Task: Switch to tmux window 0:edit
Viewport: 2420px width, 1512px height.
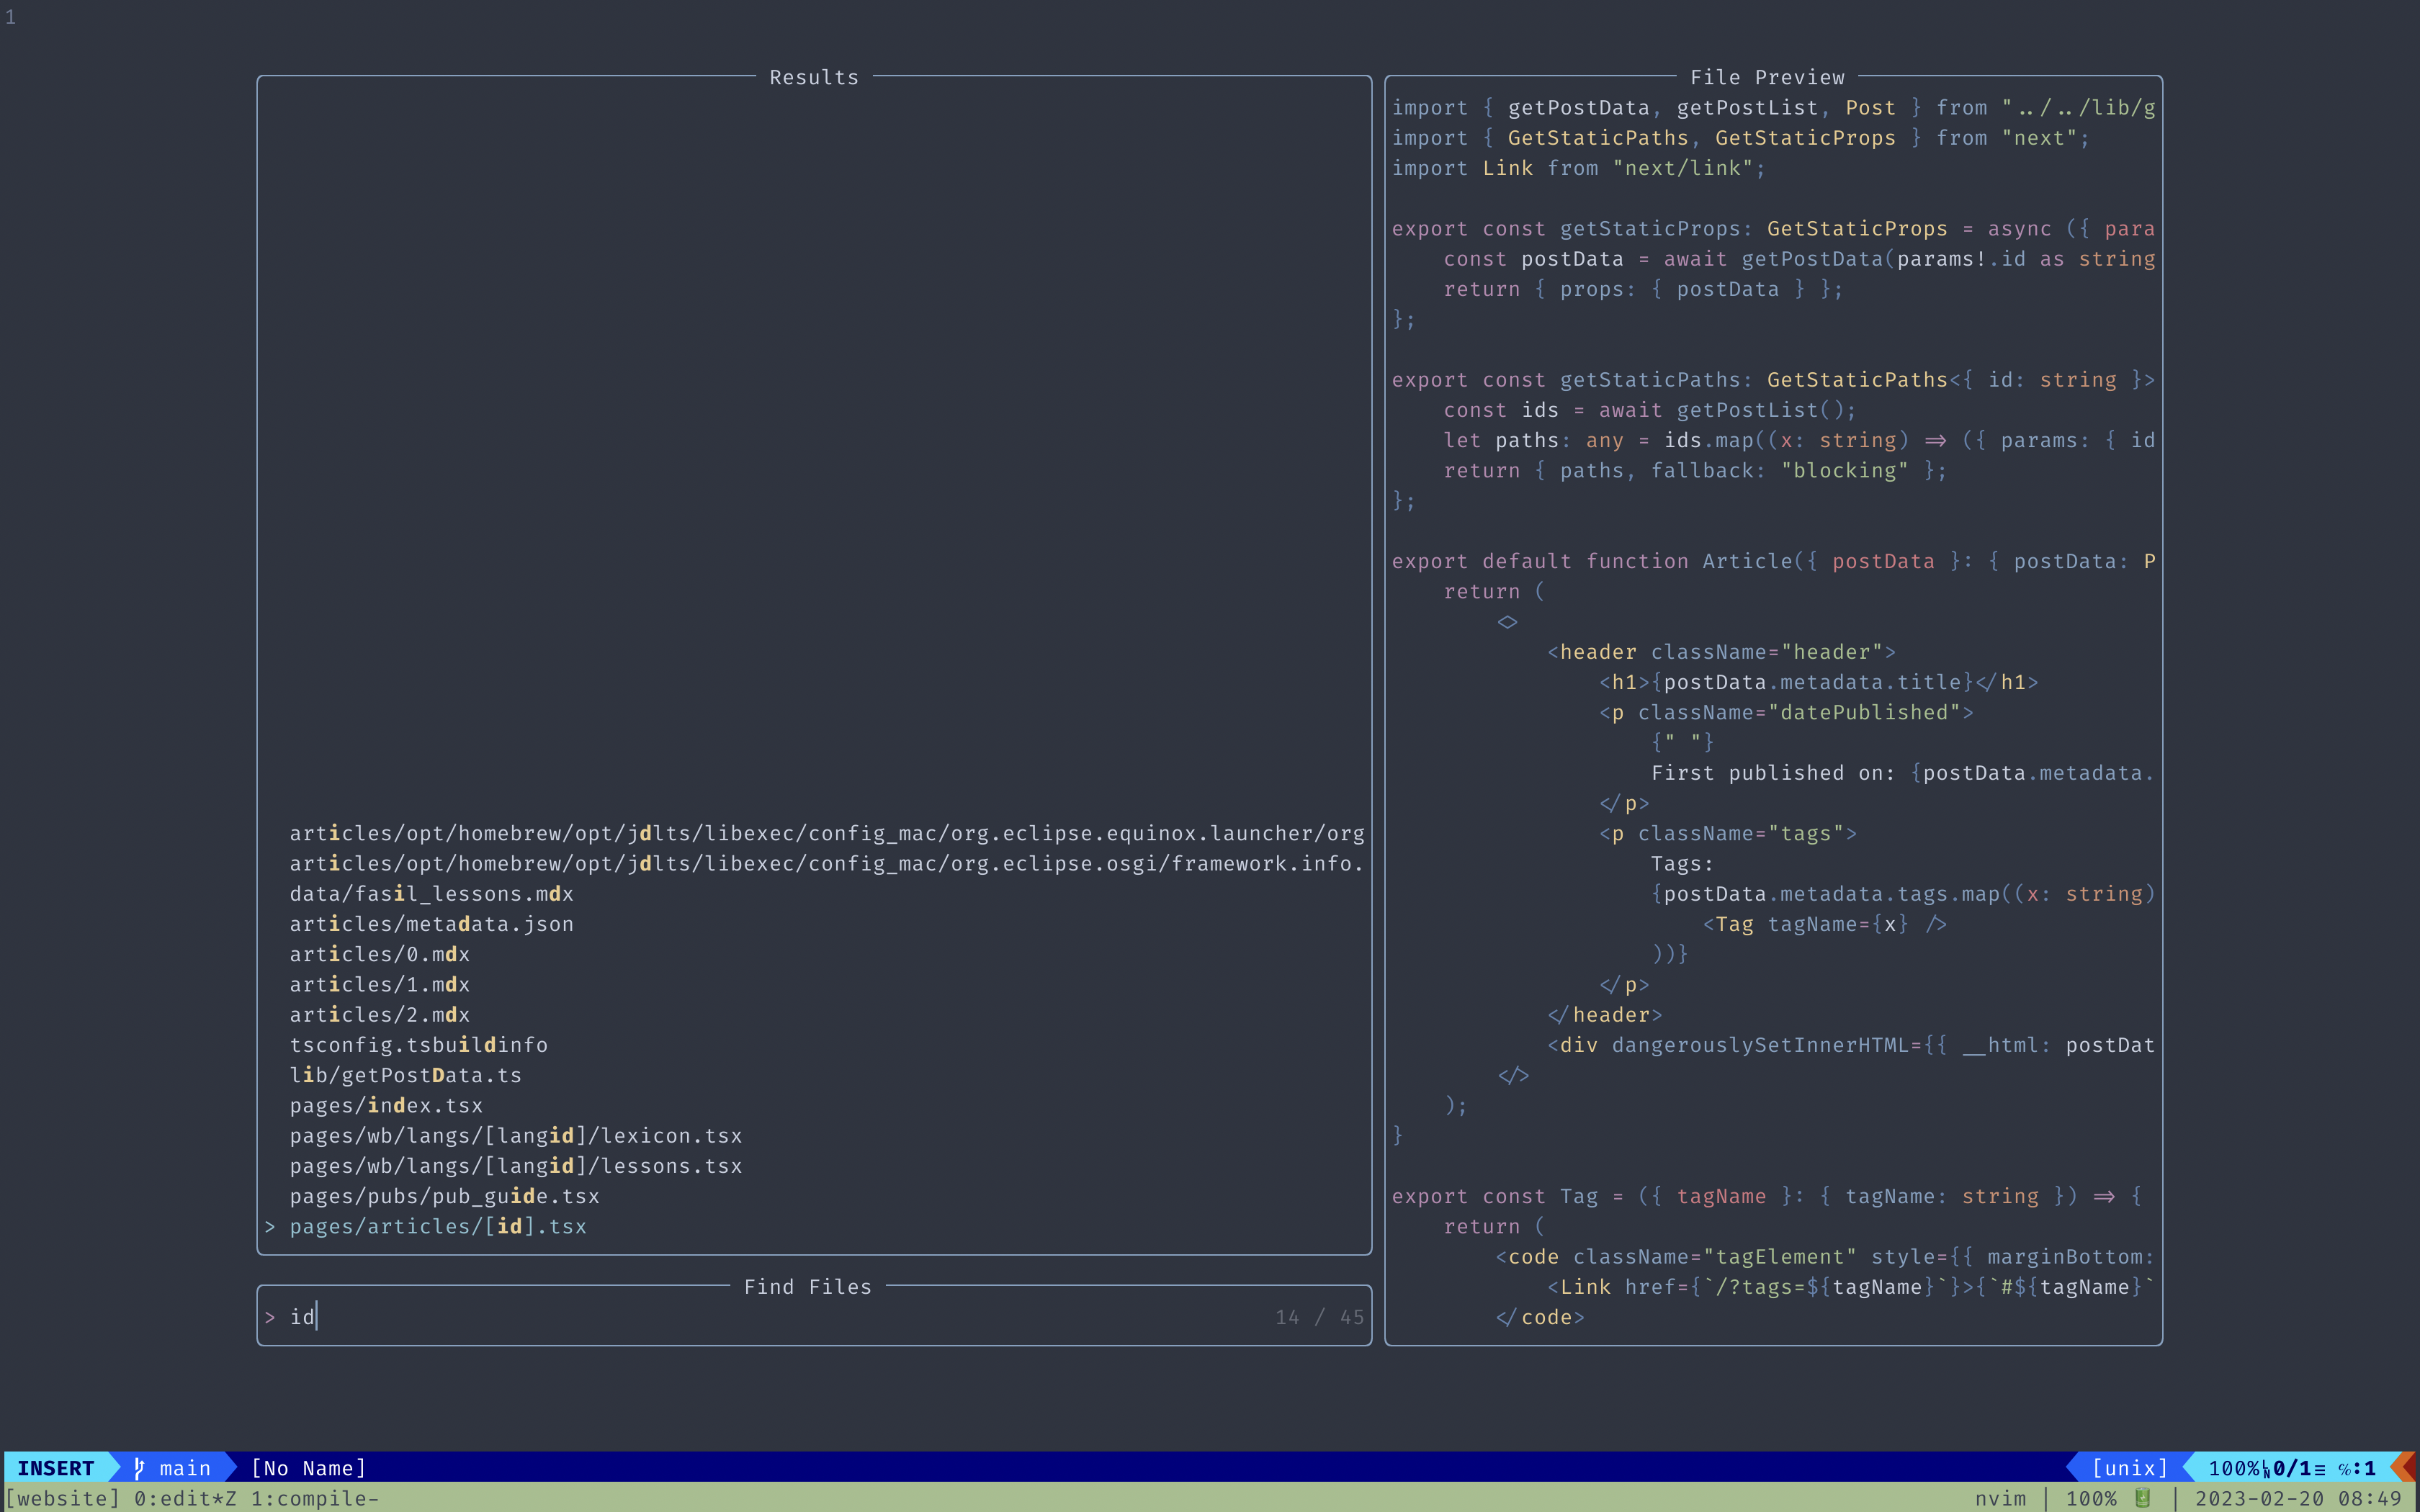Action: [x=185, y=1498]
